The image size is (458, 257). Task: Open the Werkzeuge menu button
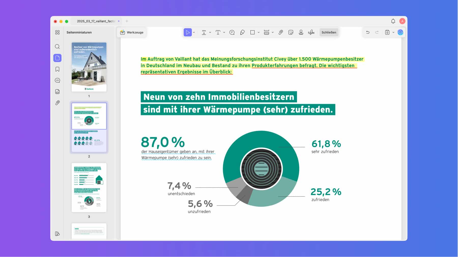click(x=132, y=32)
